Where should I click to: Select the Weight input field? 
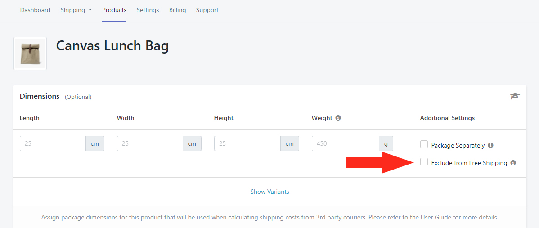(346, 143)
